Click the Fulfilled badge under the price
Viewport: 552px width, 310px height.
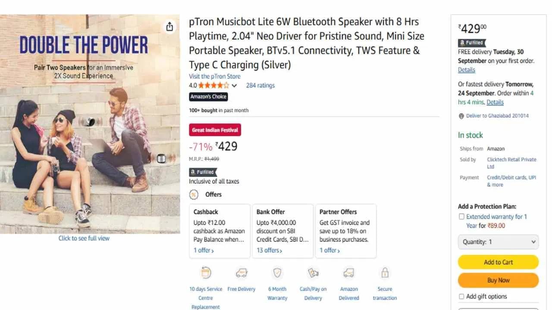point(471,43)
